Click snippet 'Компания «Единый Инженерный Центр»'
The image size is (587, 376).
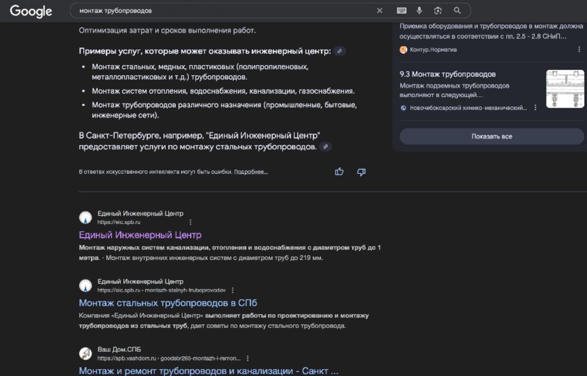[224, 321]
